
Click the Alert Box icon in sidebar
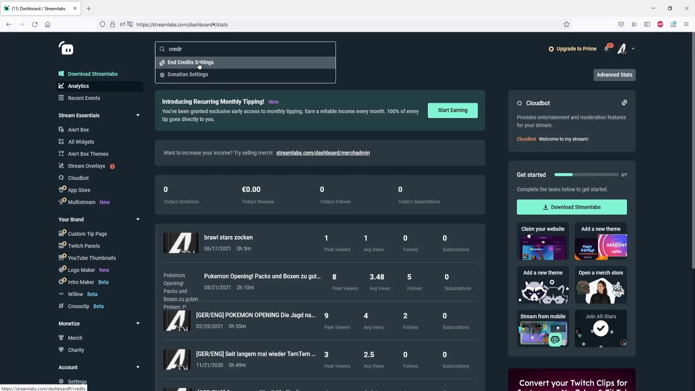tap(61, 130)
